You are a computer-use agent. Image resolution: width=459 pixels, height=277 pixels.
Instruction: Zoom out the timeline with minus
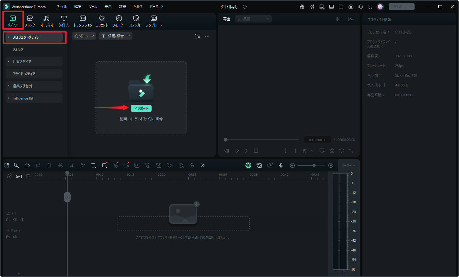292,165
